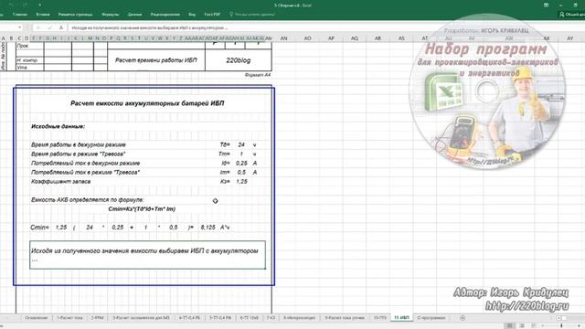
Task: Switch to the 7-КЗ sheet tab
Action: (271, 318)
